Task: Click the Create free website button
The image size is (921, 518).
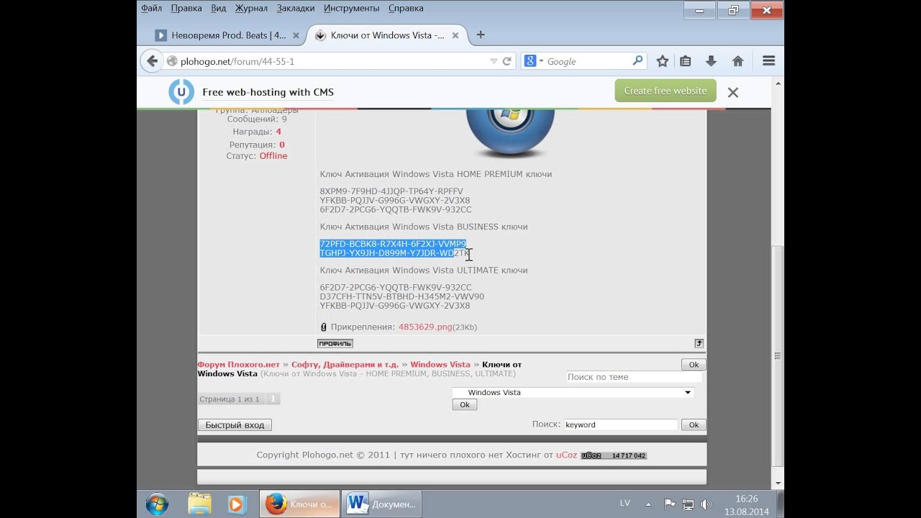Action: (x=666, y=91)
